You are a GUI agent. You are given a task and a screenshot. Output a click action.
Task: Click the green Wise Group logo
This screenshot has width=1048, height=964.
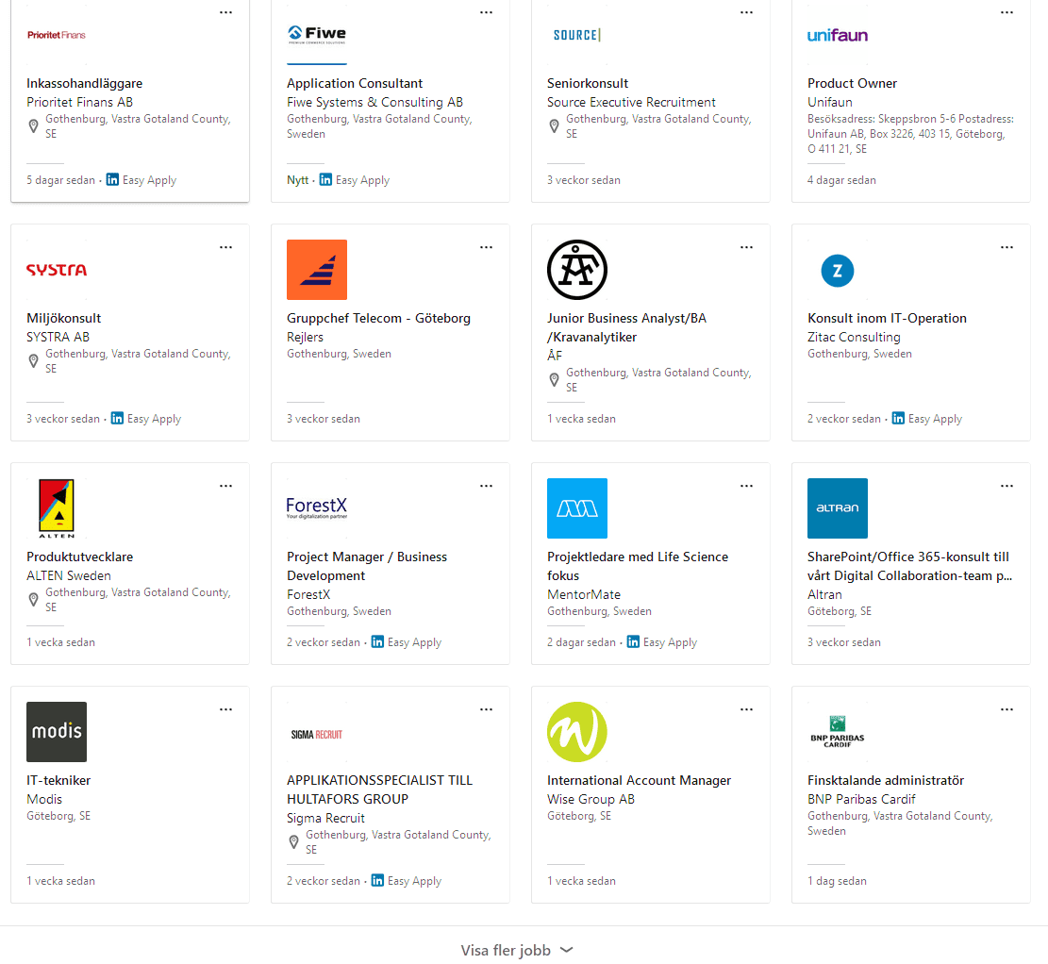[576, 731]
